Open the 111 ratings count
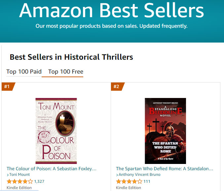 [x=147, y=181]
